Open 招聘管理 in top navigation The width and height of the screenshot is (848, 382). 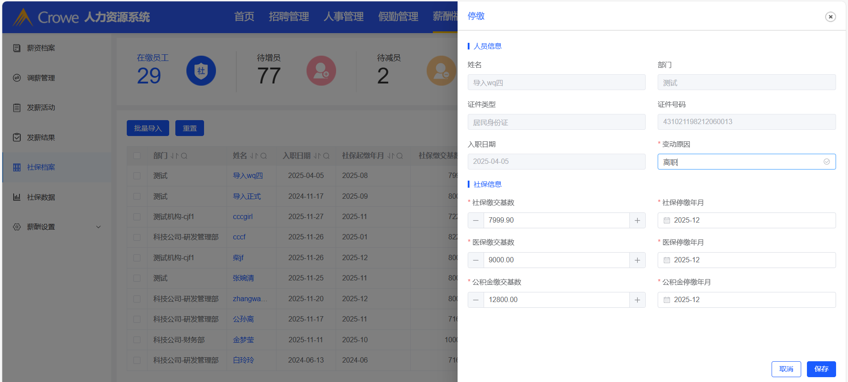pos(289,17)
